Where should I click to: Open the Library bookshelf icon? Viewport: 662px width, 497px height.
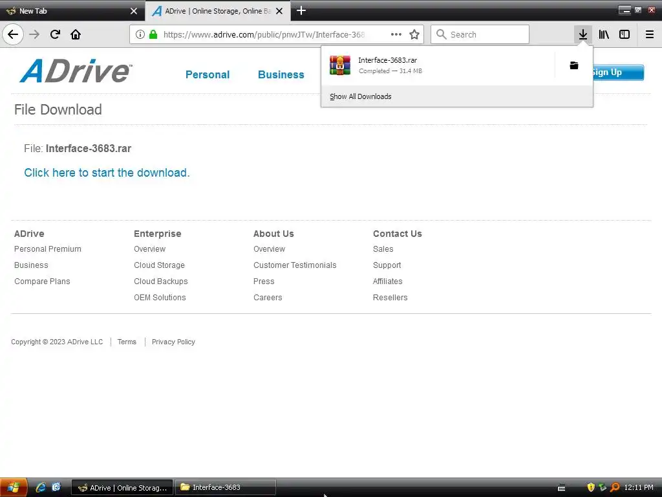pyautogui.click(x=604, y=34)
